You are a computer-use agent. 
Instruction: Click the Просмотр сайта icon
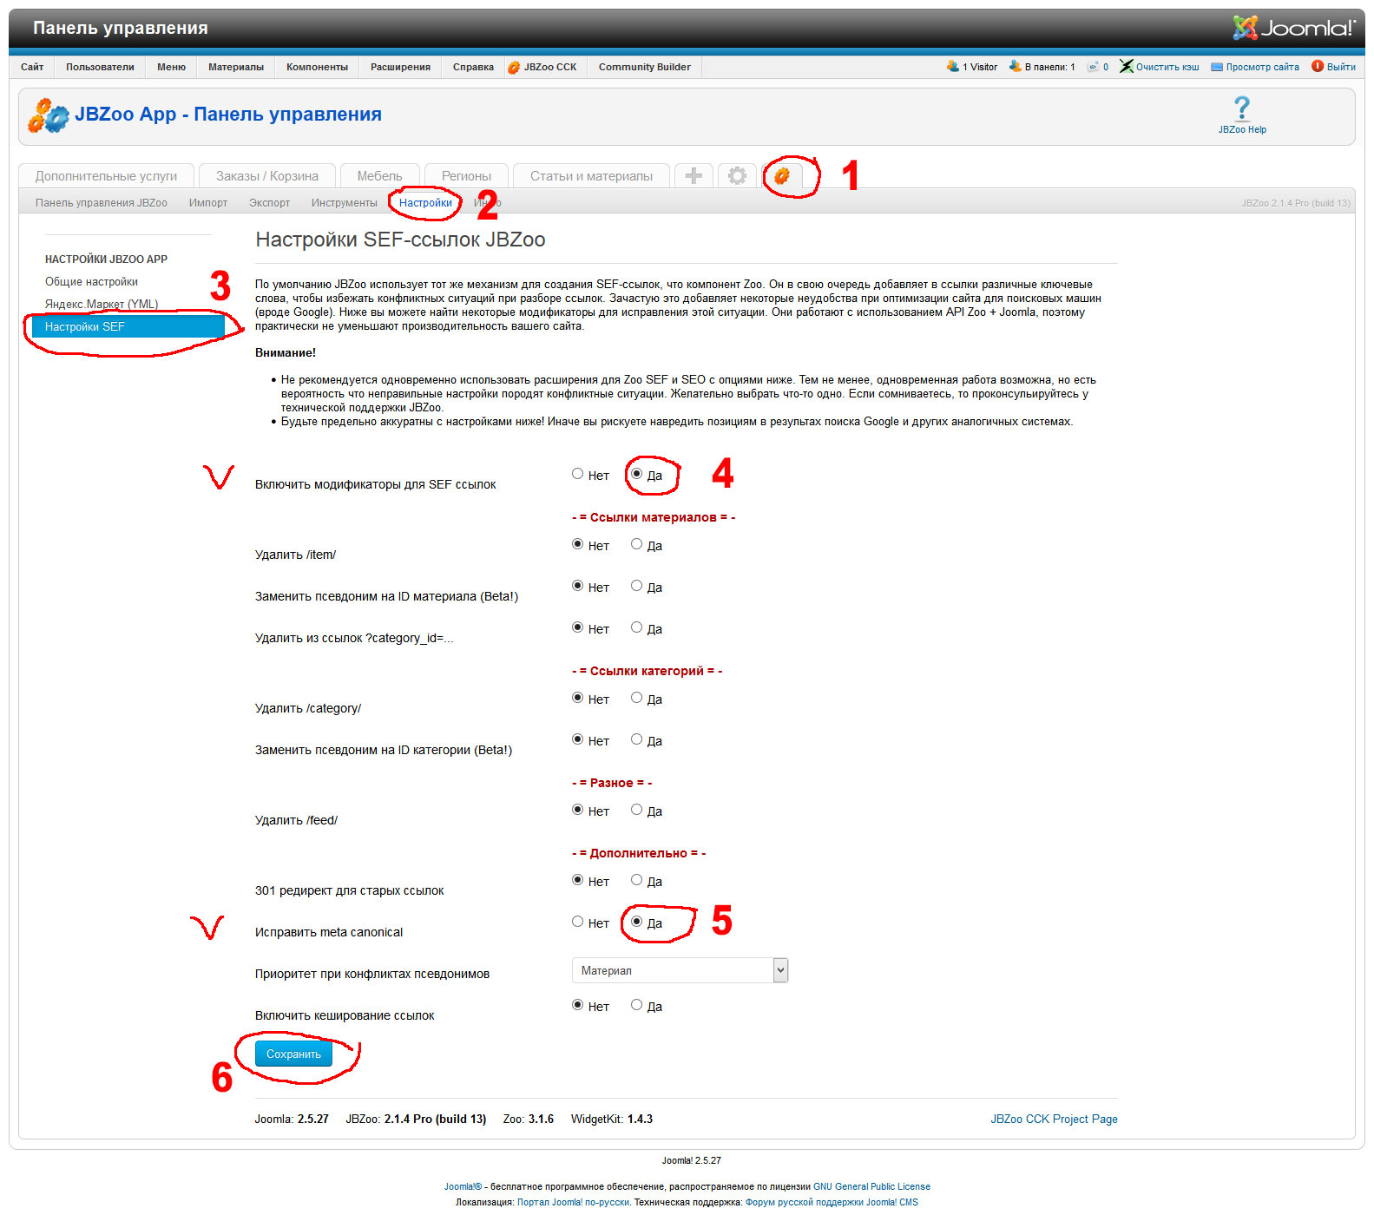point(1217,67)
